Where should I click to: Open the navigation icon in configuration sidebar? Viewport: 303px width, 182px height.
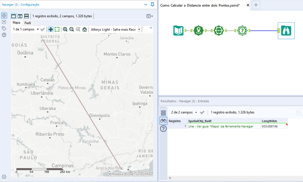[x=4, y=22]
